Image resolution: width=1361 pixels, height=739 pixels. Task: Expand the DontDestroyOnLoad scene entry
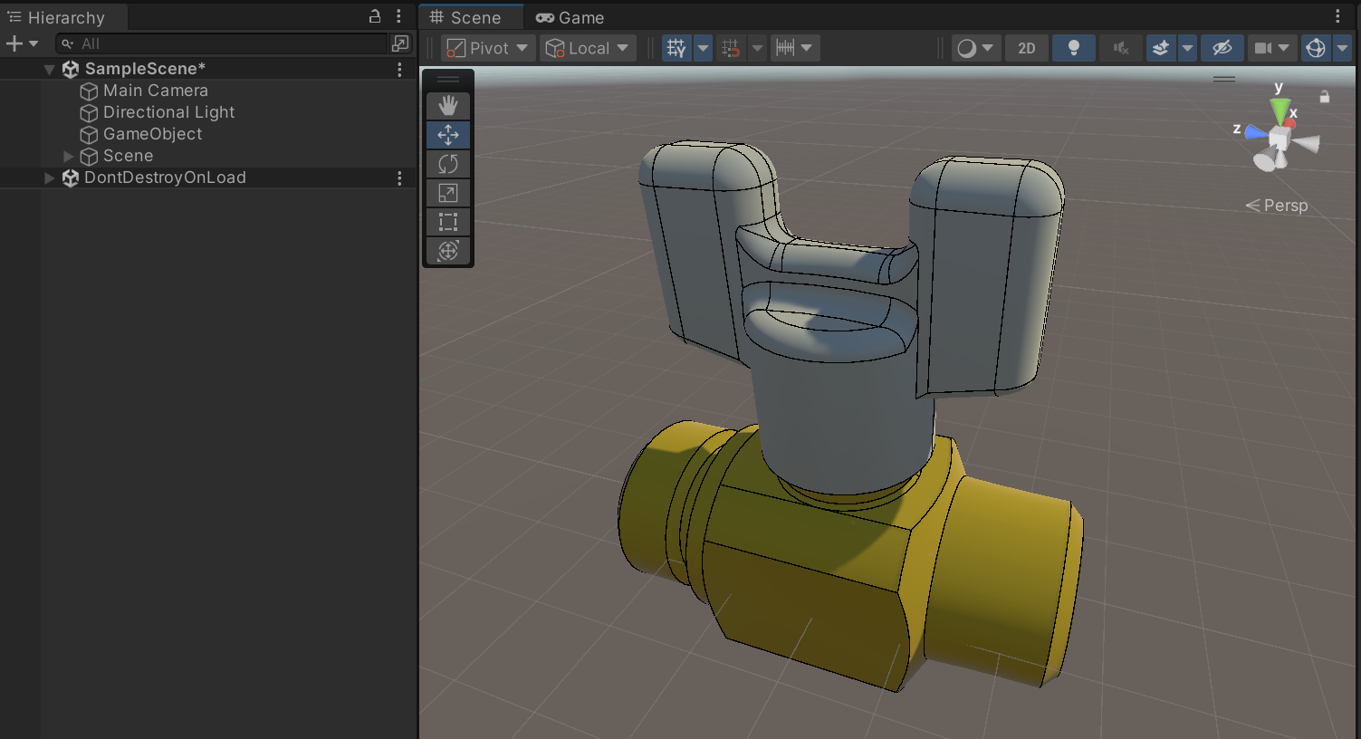pos(50,178)
